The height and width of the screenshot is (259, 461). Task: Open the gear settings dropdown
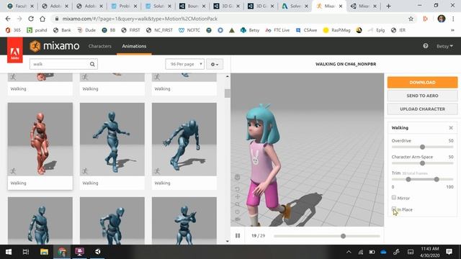tap(215, 64)
